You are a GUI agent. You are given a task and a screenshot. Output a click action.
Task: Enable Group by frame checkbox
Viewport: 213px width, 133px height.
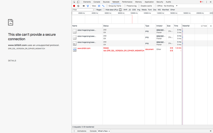pos(107,6)
